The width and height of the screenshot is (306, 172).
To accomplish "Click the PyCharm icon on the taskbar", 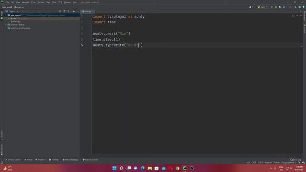I will [x=185, y=168].
